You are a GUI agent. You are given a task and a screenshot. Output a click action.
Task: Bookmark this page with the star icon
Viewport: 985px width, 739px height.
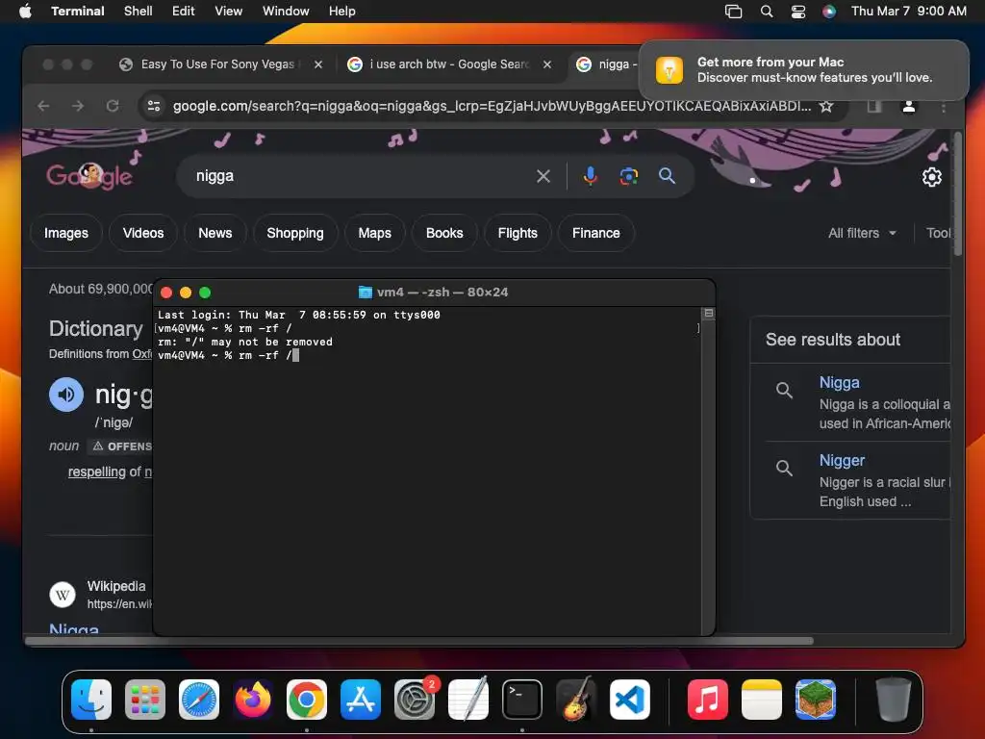tap(826, 106)
